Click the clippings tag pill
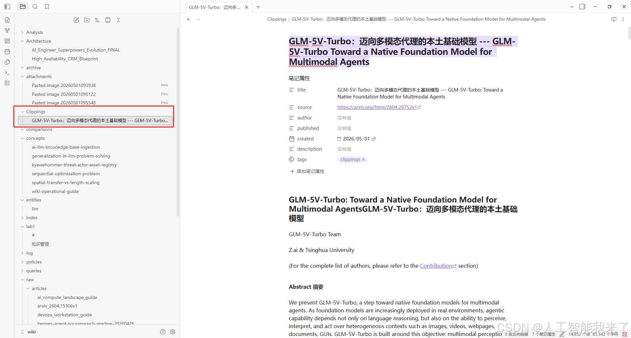 (x=350, y=159)
